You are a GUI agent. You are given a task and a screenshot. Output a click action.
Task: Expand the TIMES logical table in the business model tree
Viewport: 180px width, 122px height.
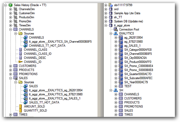(10, 115)
